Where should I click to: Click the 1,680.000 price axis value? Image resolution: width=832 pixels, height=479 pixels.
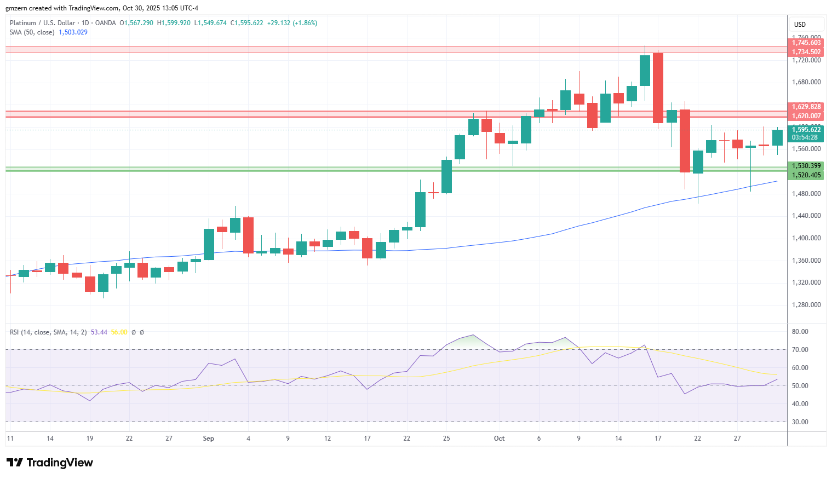coord(806,82)
